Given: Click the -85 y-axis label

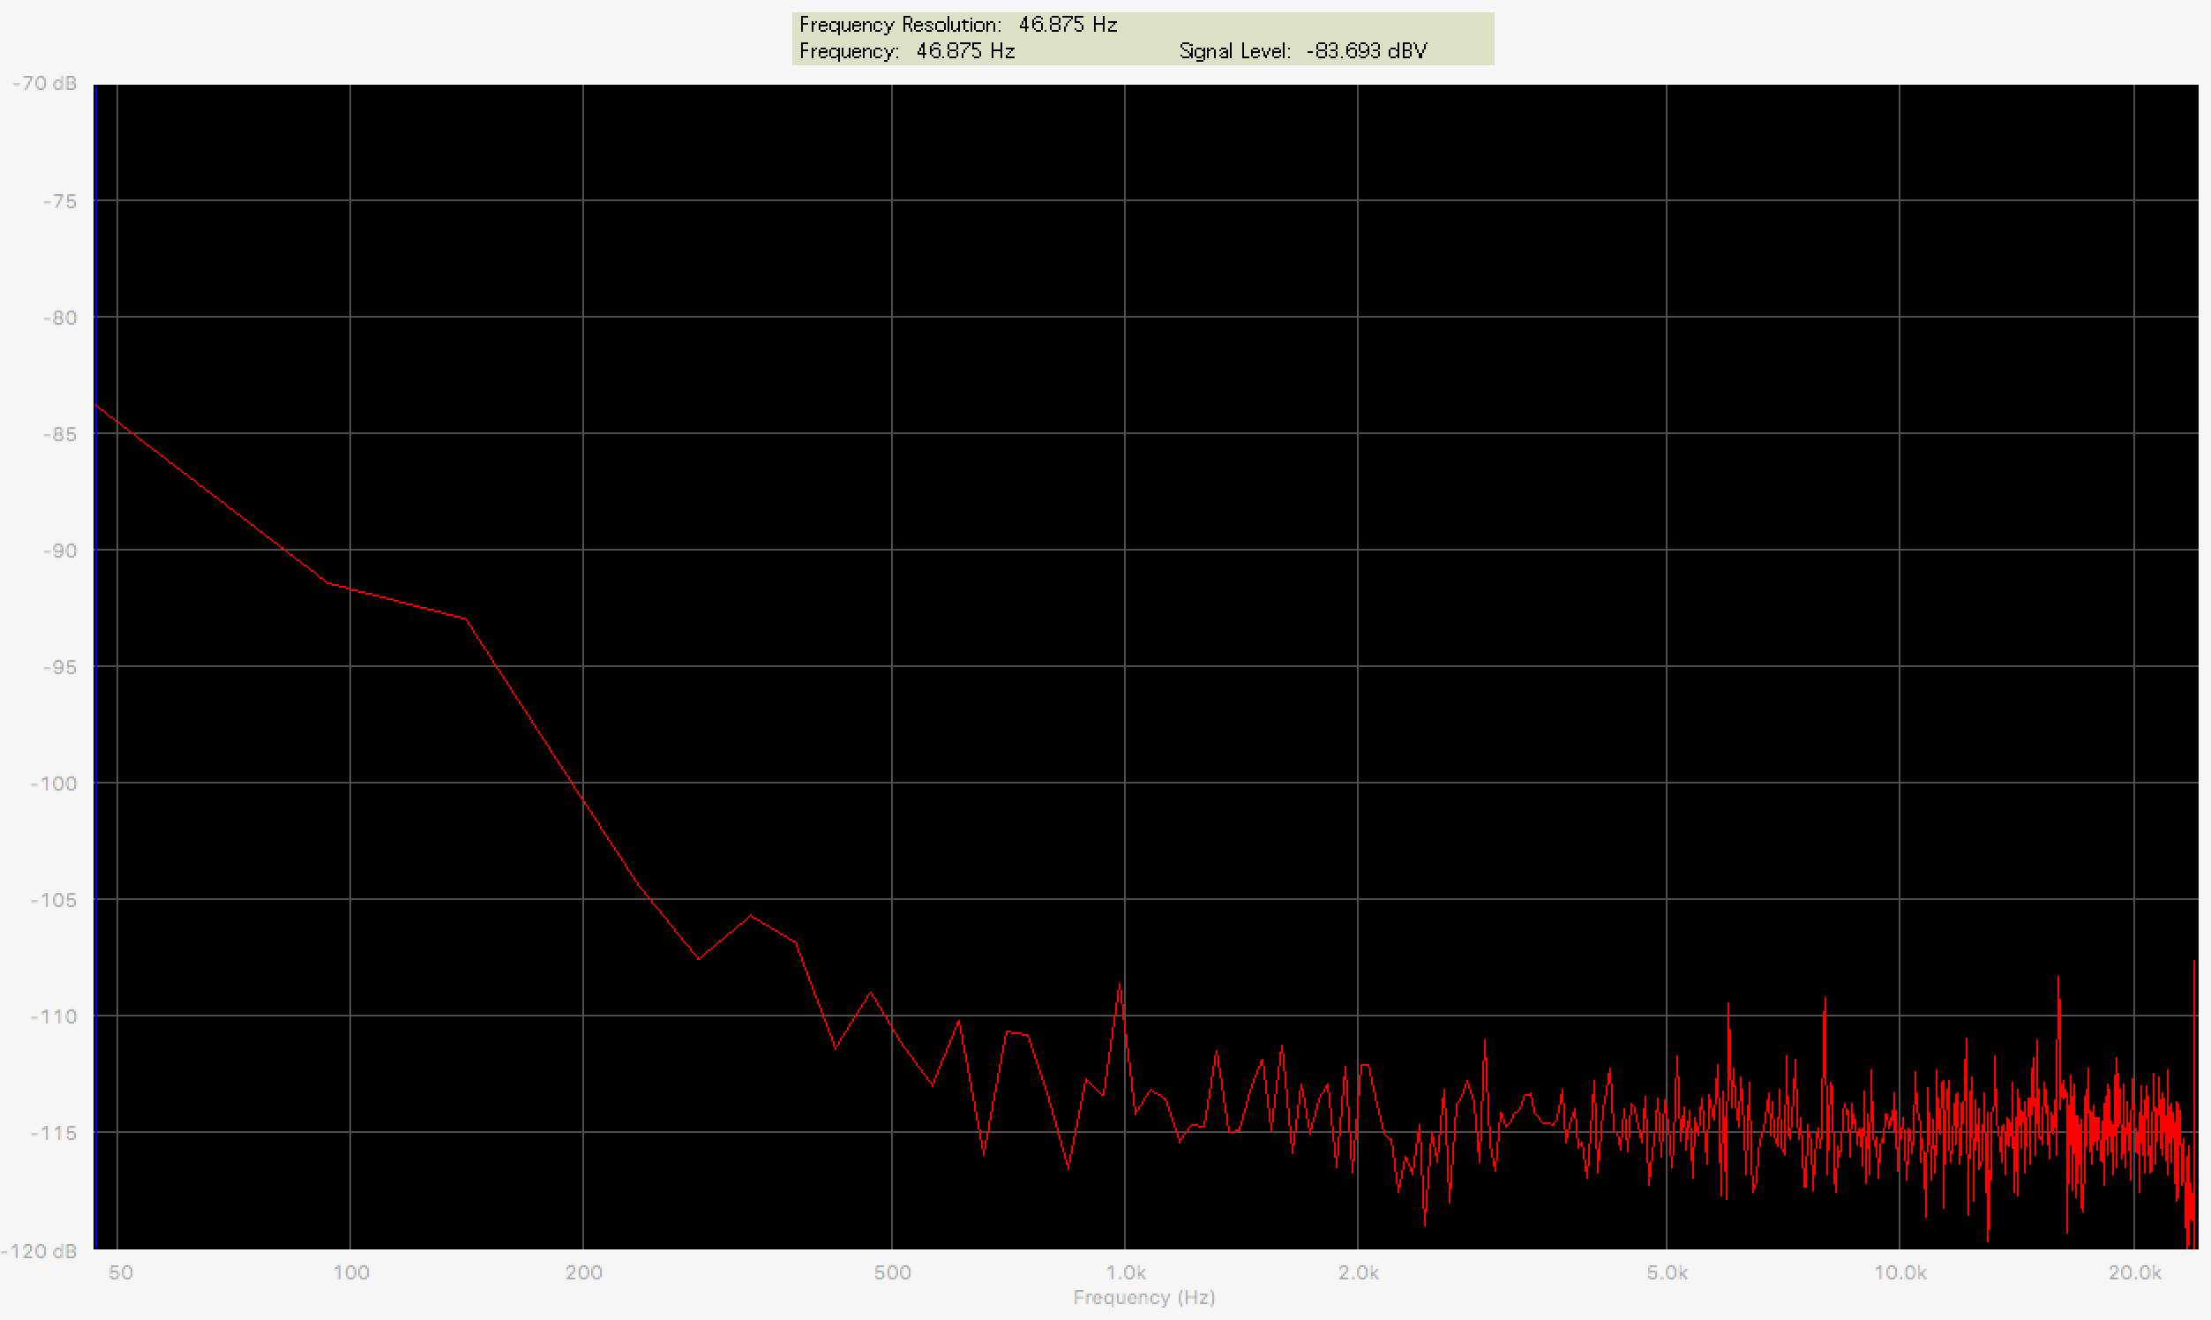Looking at the screenshot, I should (x=61, y=435).
